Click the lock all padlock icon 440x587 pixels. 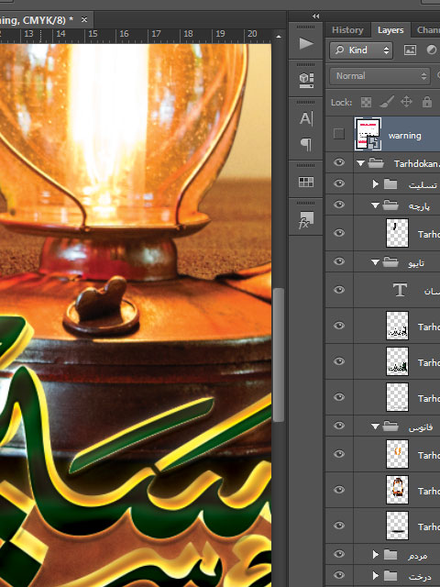pyautogui.click(x=427, y=102)
